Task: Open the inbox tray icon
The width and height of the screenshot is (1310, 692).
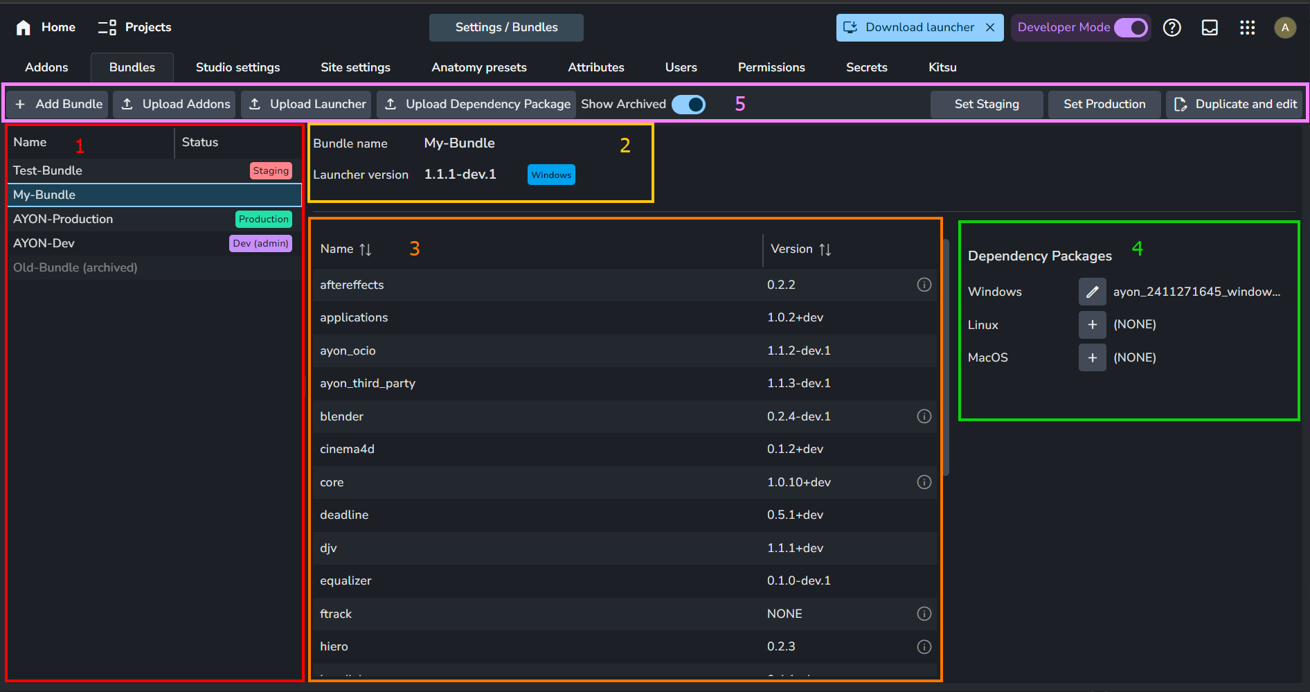Action: [x=1210, y=28]
